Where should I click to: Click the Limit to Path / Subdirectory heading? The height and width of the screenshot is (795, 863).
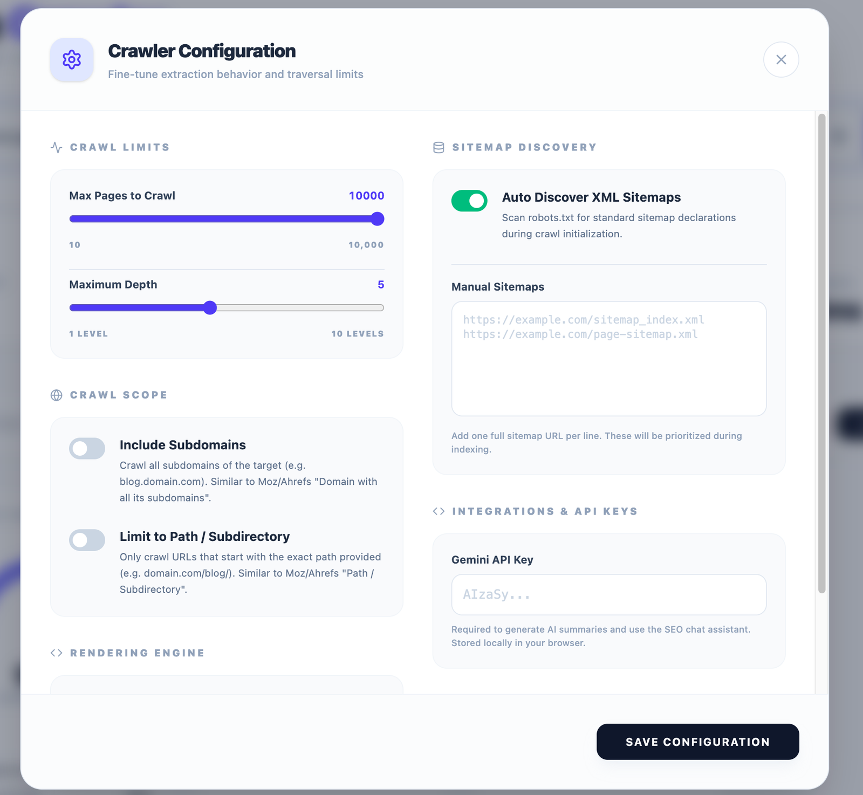click(205, 537)
